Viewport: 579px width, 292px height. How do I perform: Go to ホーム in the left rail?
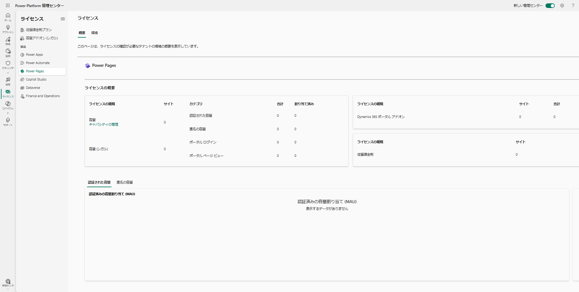tap(8, 17)
